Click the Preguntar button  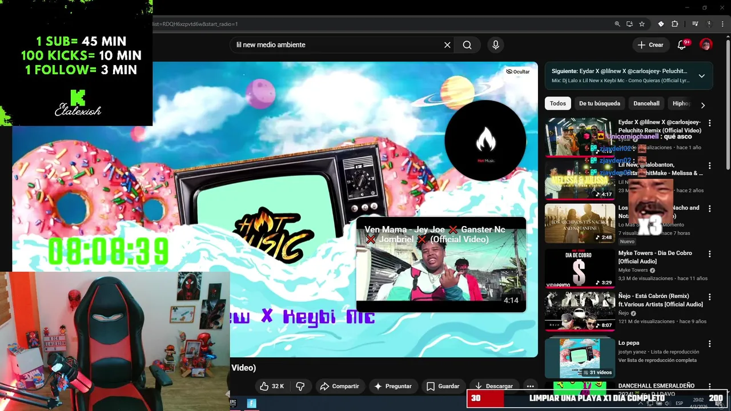392,386
